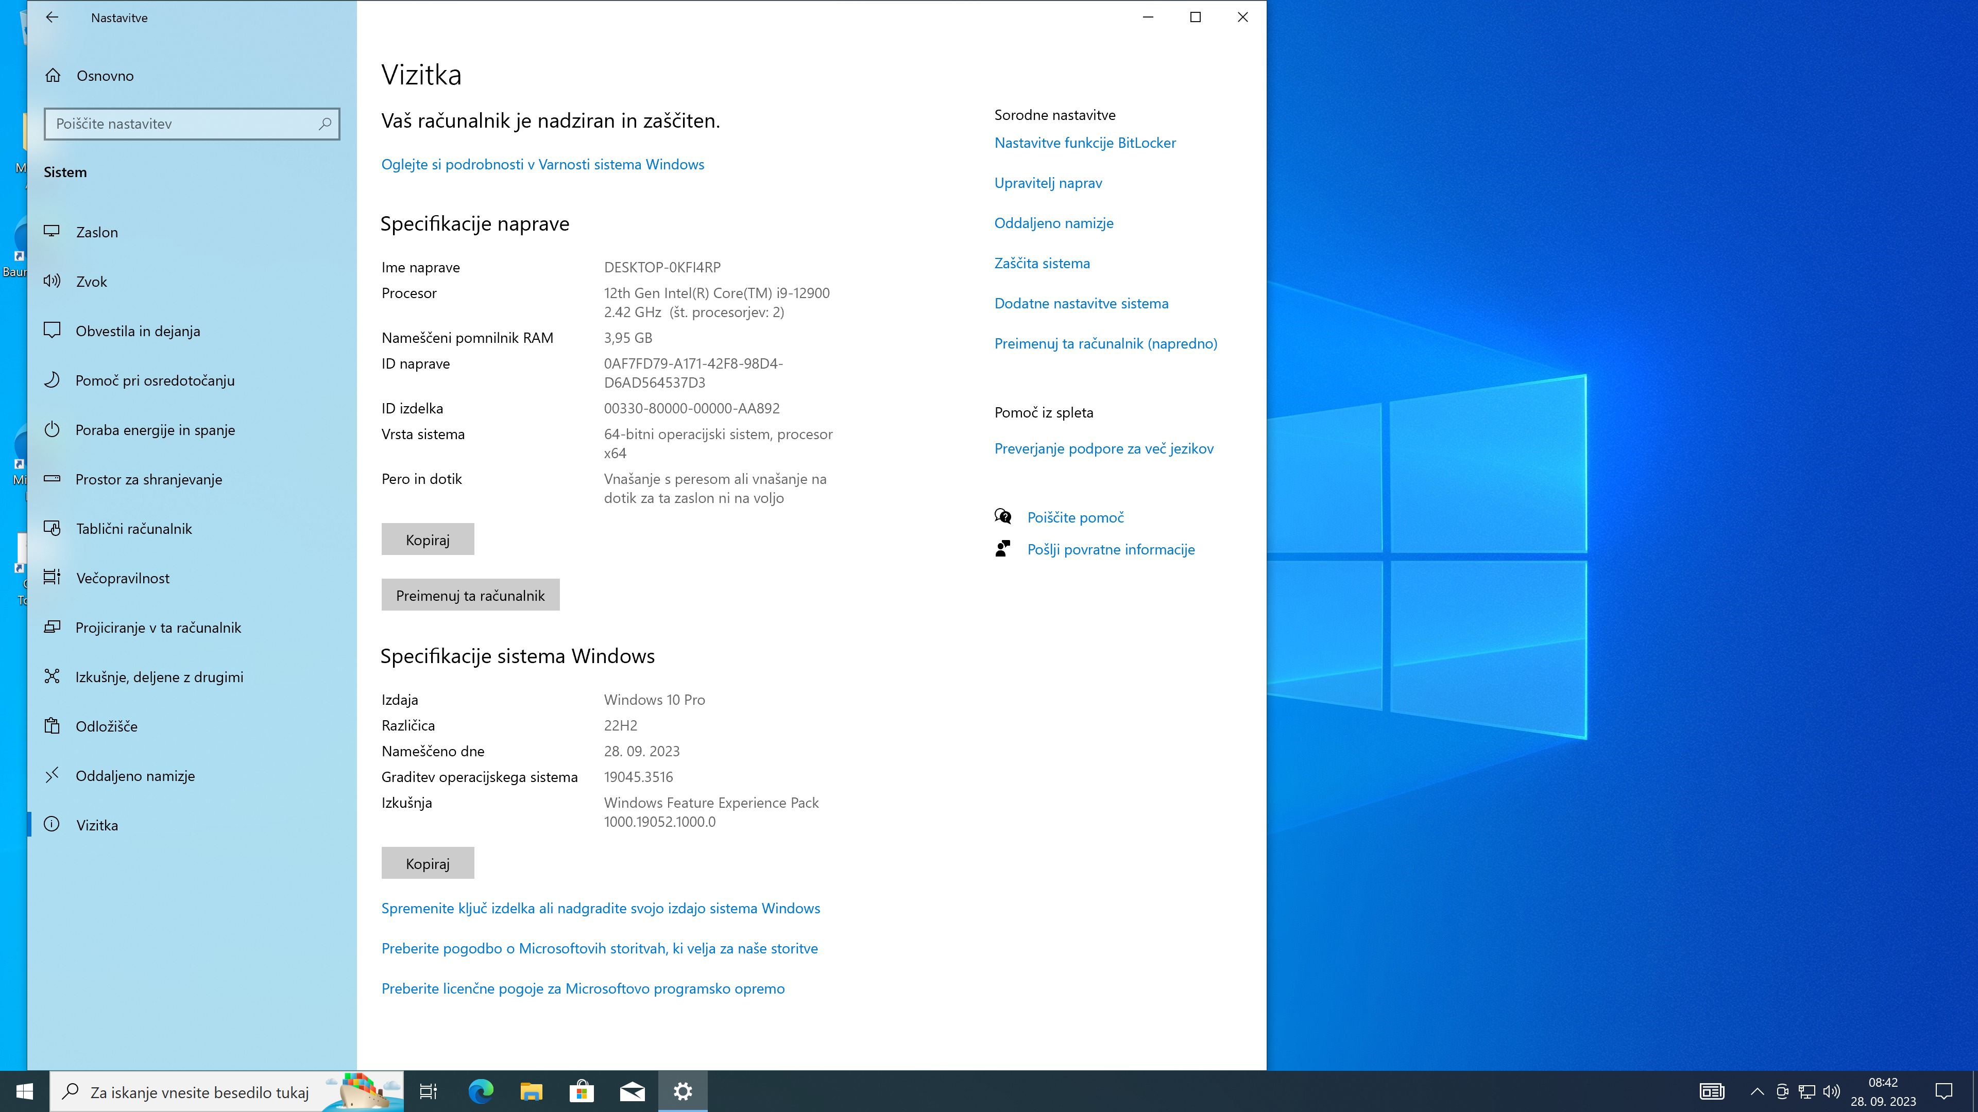Open Prostor za shranjevanje settings
1978x1112 pixels.
[x=191, y=479]
